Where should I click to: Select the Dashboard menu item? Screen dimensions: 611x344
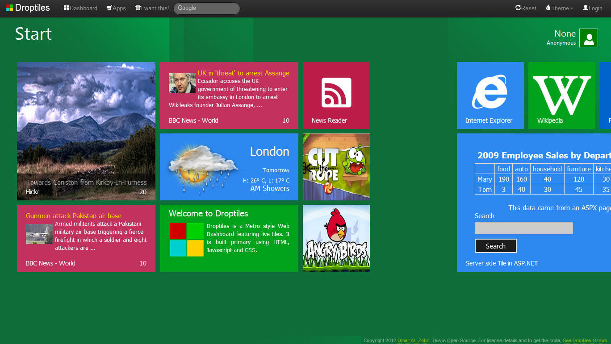(x=80, y=8)
